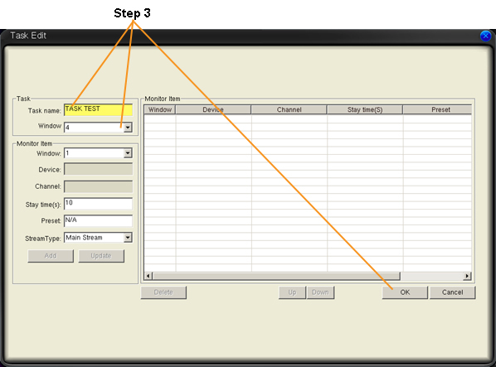Click the Down button
Image resolution: width=496 pixels, height=367 pixels.
pos(320,292)
